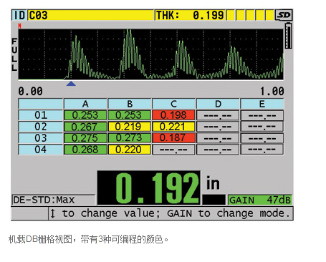326x262 pixels.
Task: Select empty cell E01
Action: (x=262, y=115)
